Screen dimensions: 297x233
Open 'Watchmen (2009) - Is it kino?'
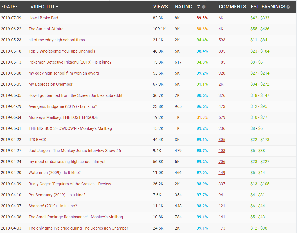[x=55, y=173]
